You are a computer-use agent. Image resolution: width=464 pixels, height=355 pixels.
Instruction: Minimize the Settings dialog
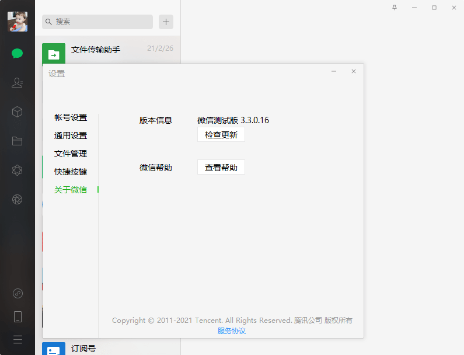(x=334, y=71)
